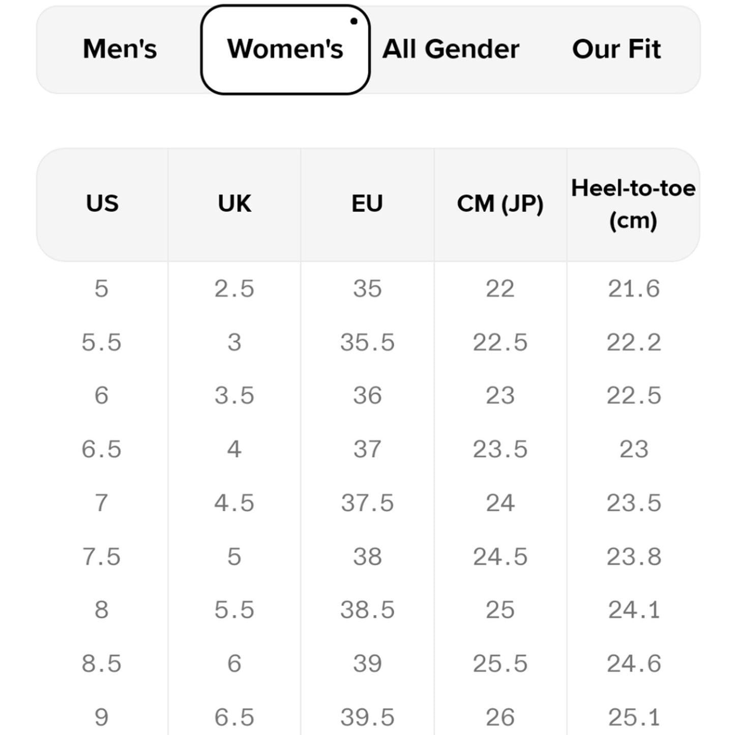
Task: Click US size 8.5 cell
Action: pyautogui.click(x=102, y=664)
